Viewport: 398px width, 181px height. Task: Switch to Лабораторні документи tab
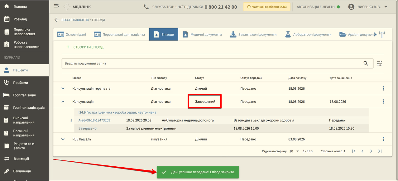coord(308,35)
